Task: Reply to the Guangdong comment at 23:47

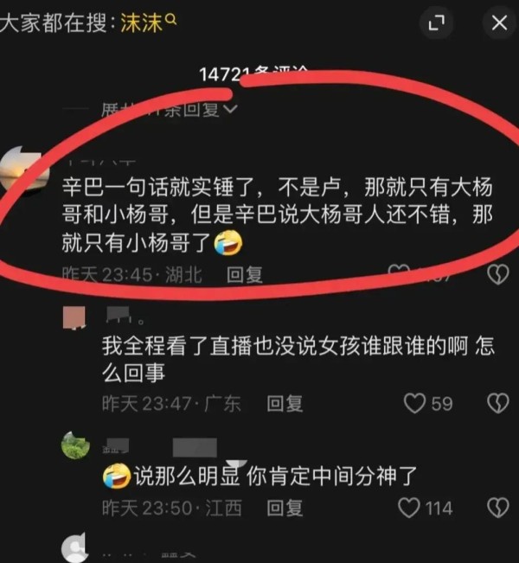Action: pos(285,404)
